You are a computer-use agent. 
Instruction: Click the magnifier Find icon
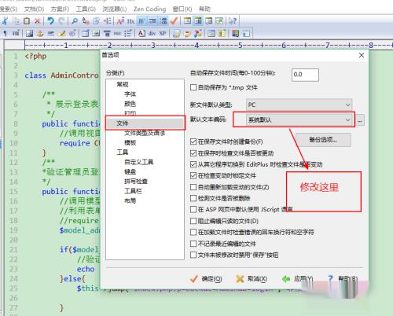75,20
